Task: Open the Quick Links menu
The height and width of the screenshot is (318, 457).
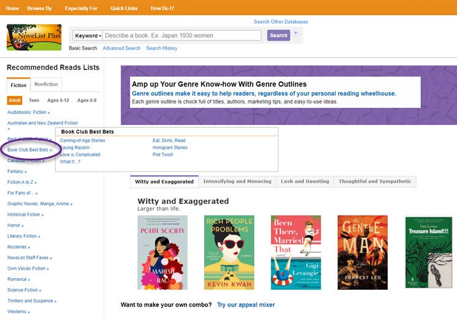Action: coord(124,8)
